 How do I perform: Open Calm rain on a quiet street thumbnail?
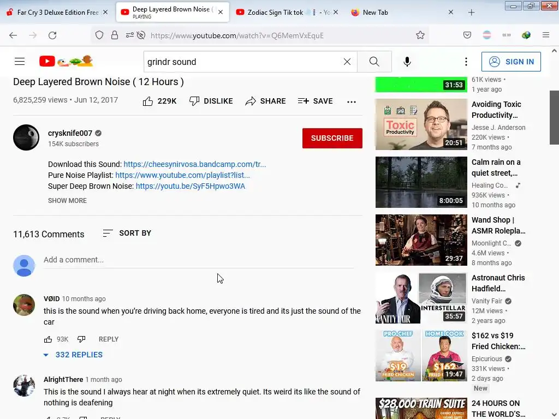click(x=421, y=182)
